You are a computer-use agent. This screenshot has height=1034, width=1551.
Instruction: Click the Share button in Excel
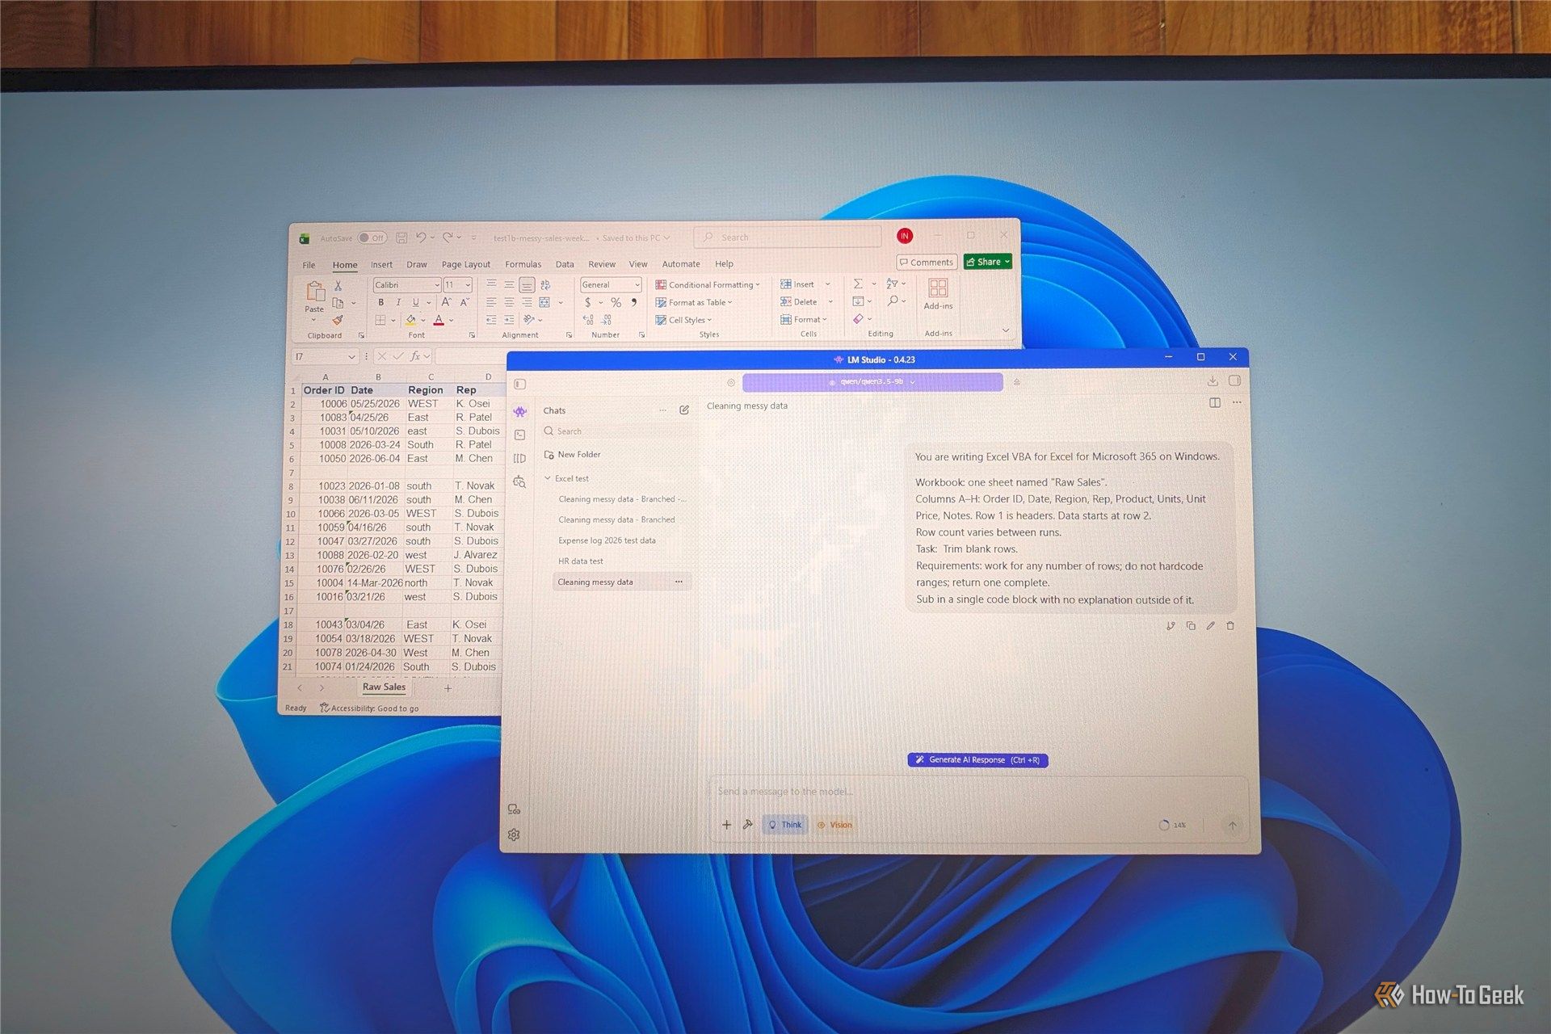click(x=988, y=262)
